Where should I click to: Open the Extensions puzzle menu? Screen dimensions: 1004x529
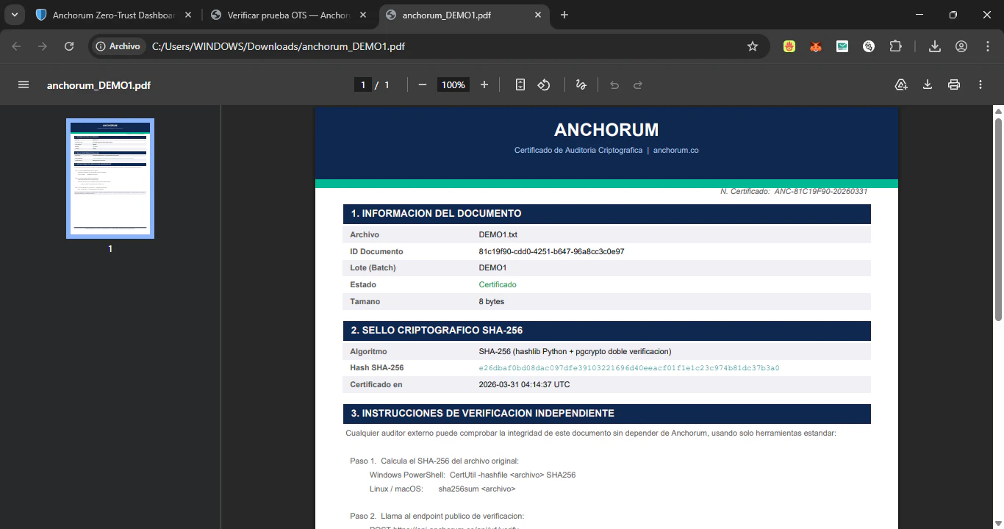pos(895,46)
